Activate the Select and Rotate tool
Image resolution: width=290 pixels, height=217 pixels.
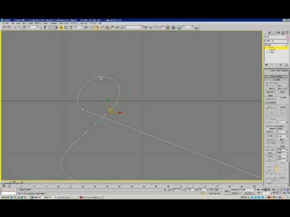[66, 27]
